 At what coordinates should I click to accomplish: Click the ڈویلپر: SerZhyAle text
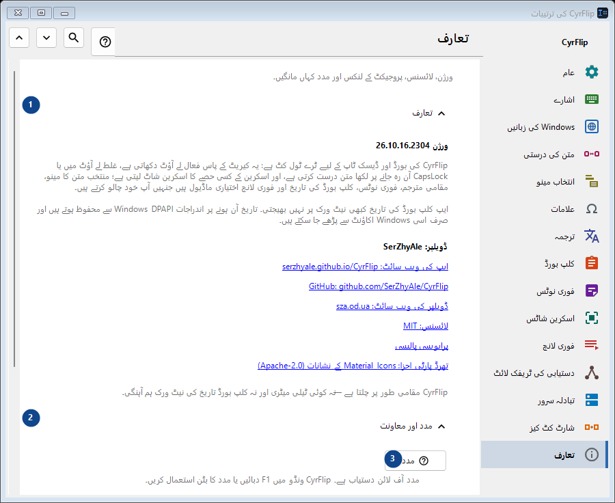coord(415,247)
